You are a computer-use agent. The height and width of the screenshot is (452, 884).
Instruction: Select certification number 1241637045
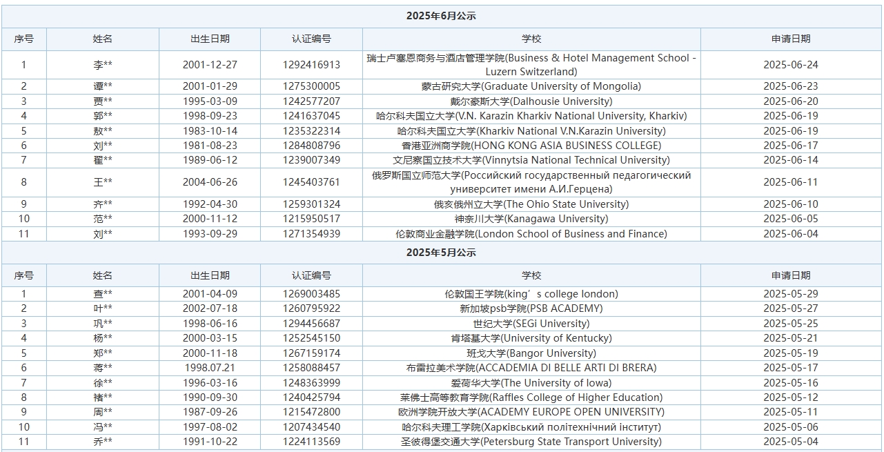tap(311, 116)
